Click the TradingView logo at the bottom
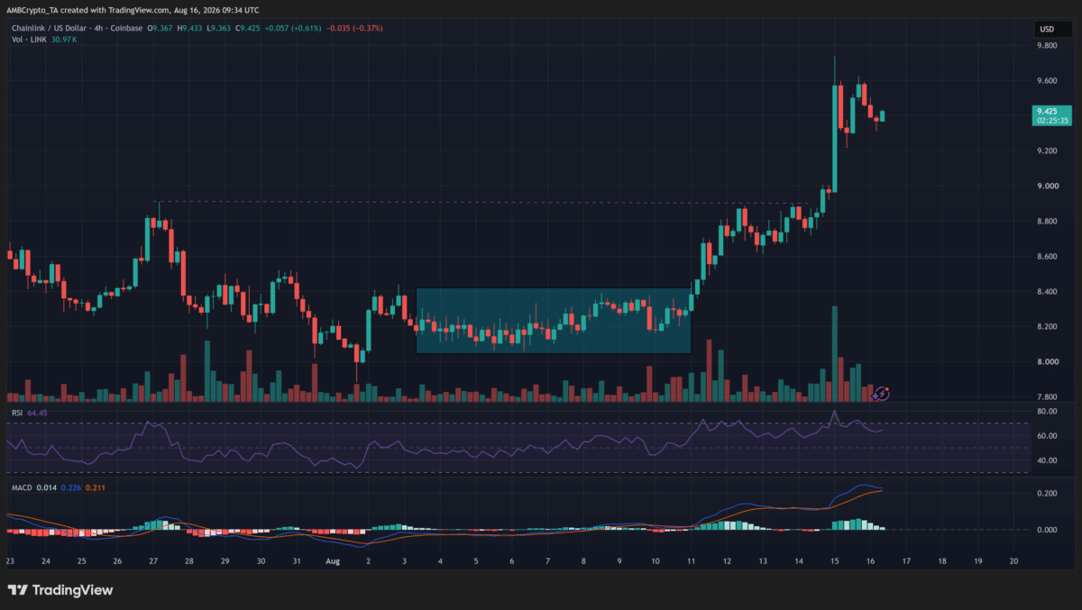Screen dimensions: 1082x610 [60, 590]
